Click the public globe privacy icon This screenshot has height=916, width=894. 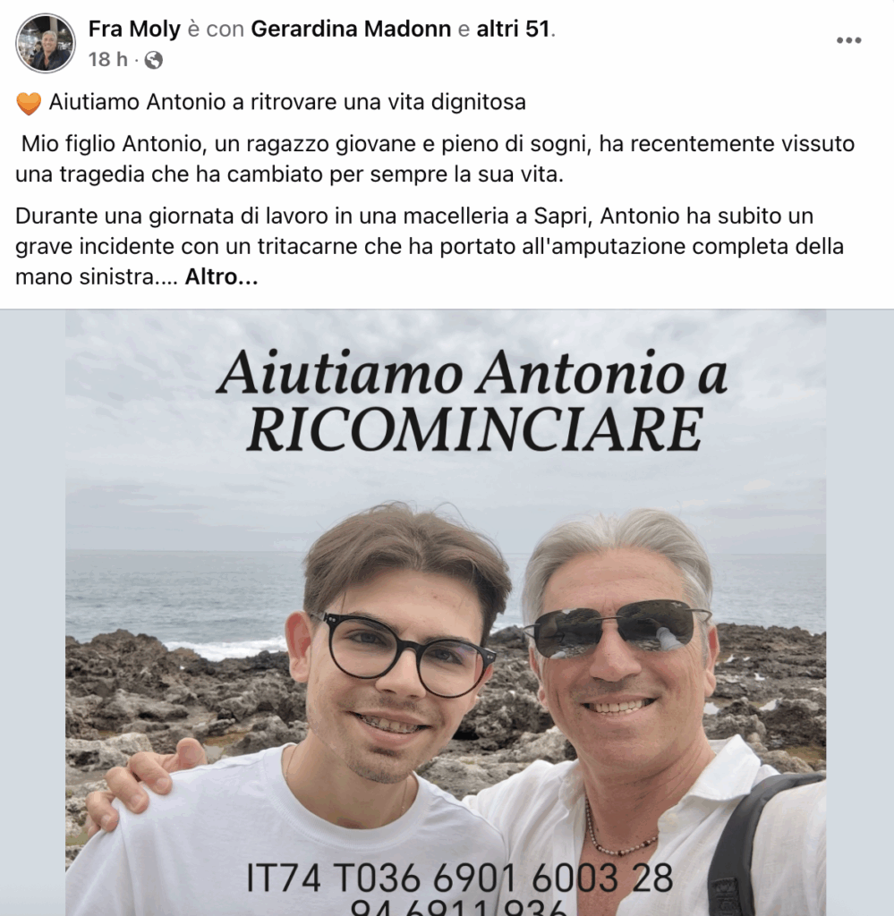pyautogui.click(x=153, y=60)
